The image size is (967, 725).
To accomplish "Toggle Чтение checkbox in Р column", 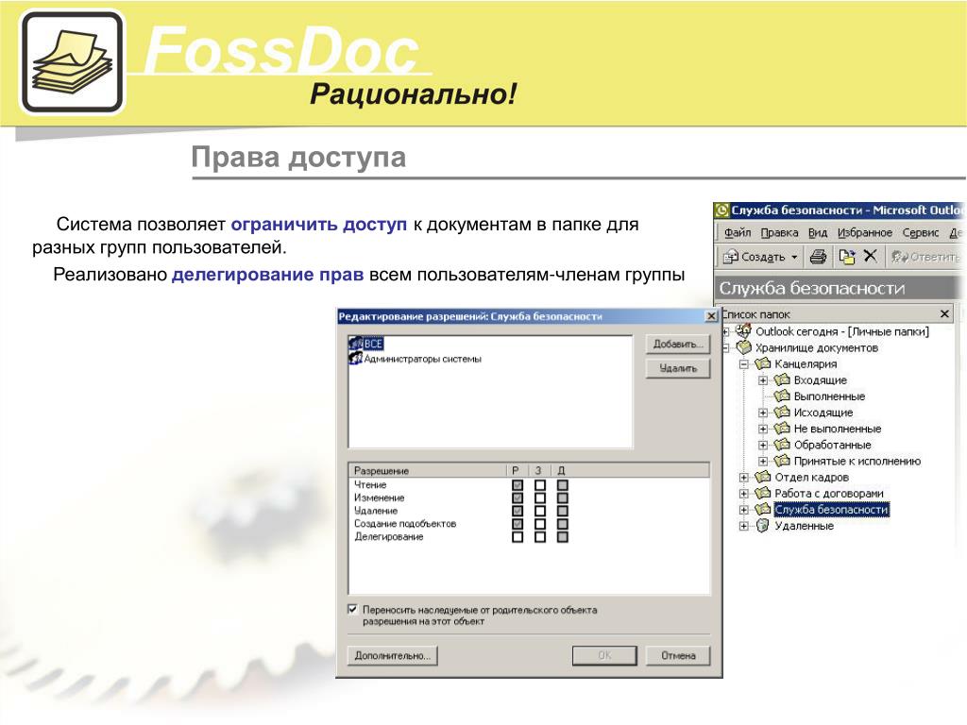I will pos(517,485).
